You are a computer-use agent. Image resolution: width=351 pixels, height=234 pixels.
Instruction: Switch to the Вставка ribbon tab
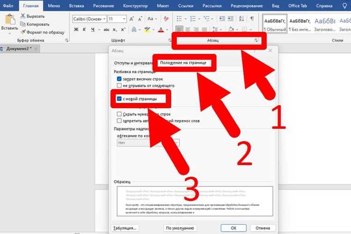(76, 6)
